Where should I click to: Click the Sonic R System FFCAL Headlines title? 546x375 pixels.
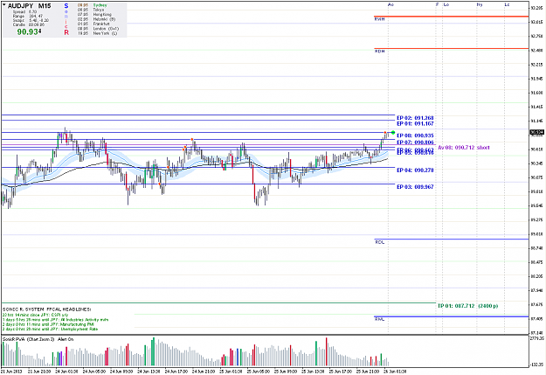click(47, 309)
